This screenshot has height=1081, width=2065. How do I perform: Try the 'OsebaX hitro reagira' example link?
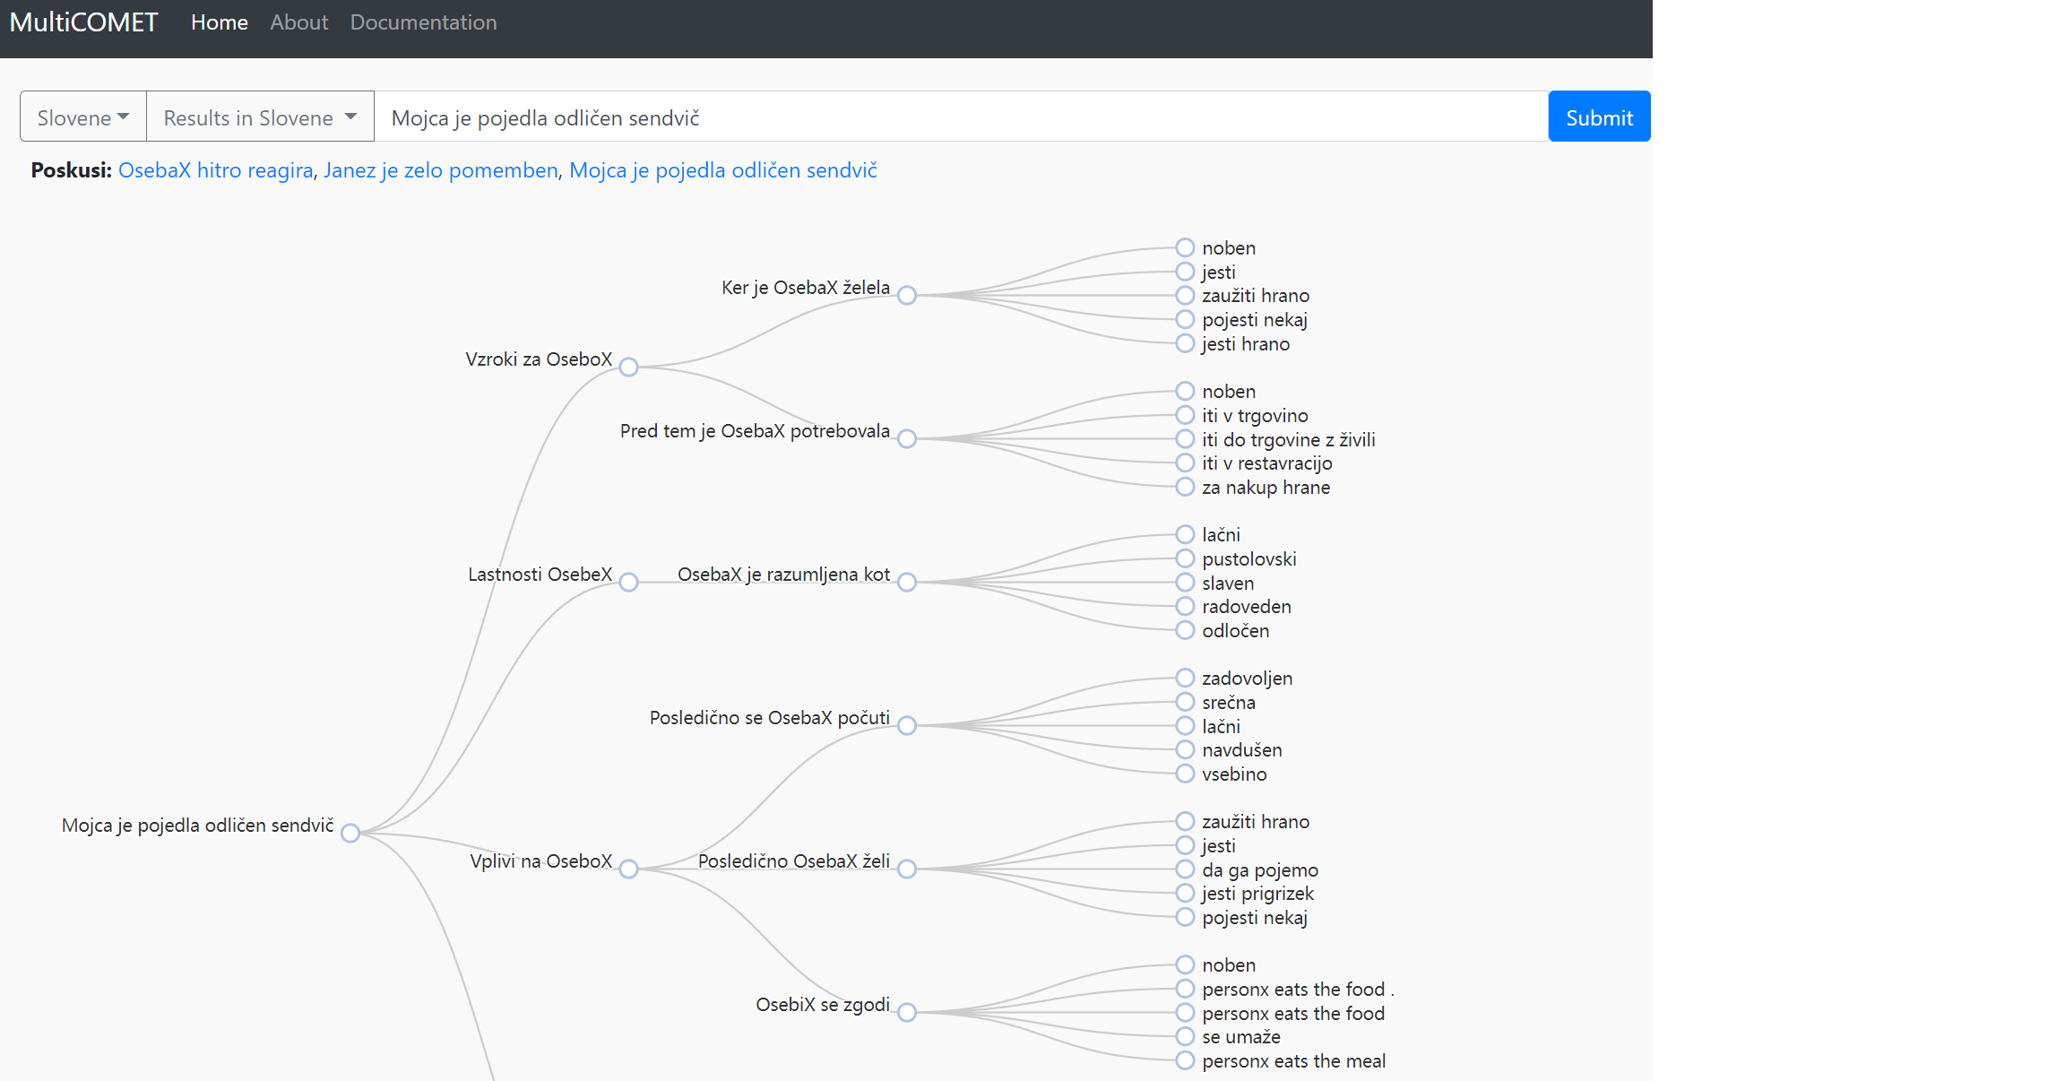click(x=215, y=170)
